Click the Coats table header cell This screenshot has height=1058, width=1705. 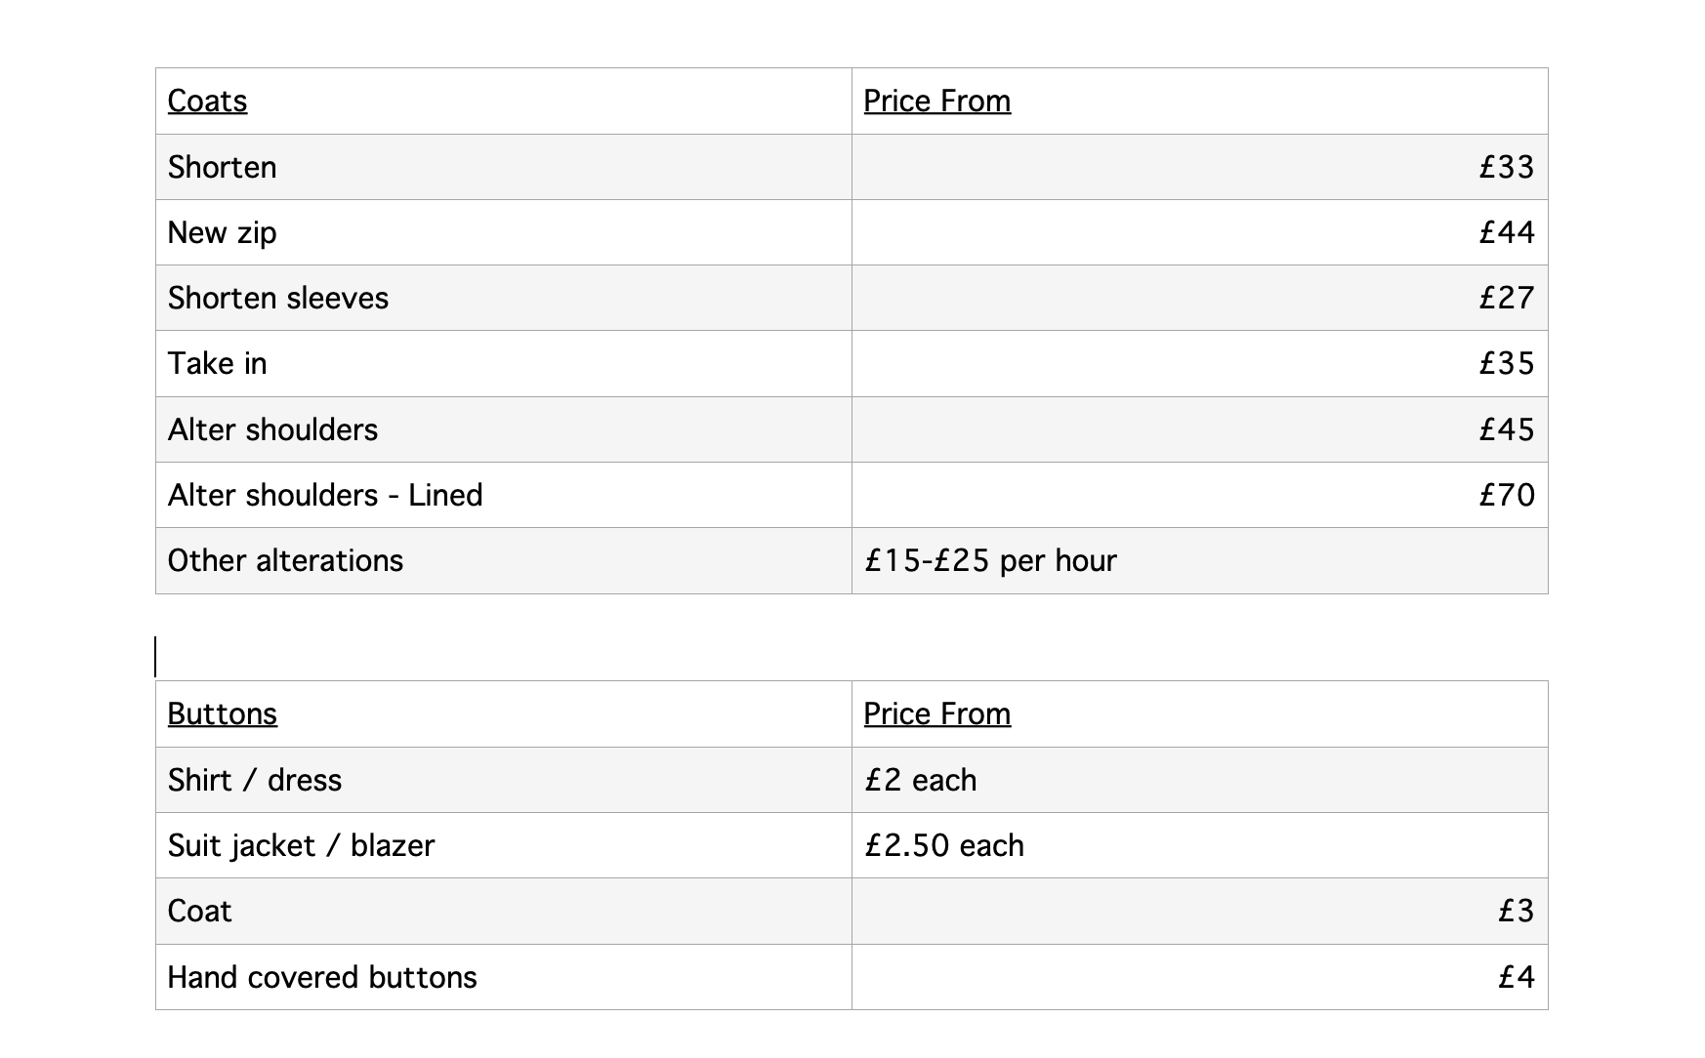[x=504, y=102]
